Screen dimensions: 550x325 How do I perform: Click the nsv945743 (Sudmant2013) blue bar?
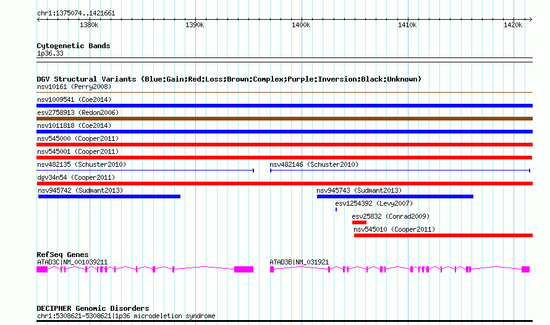pos(395,196)
